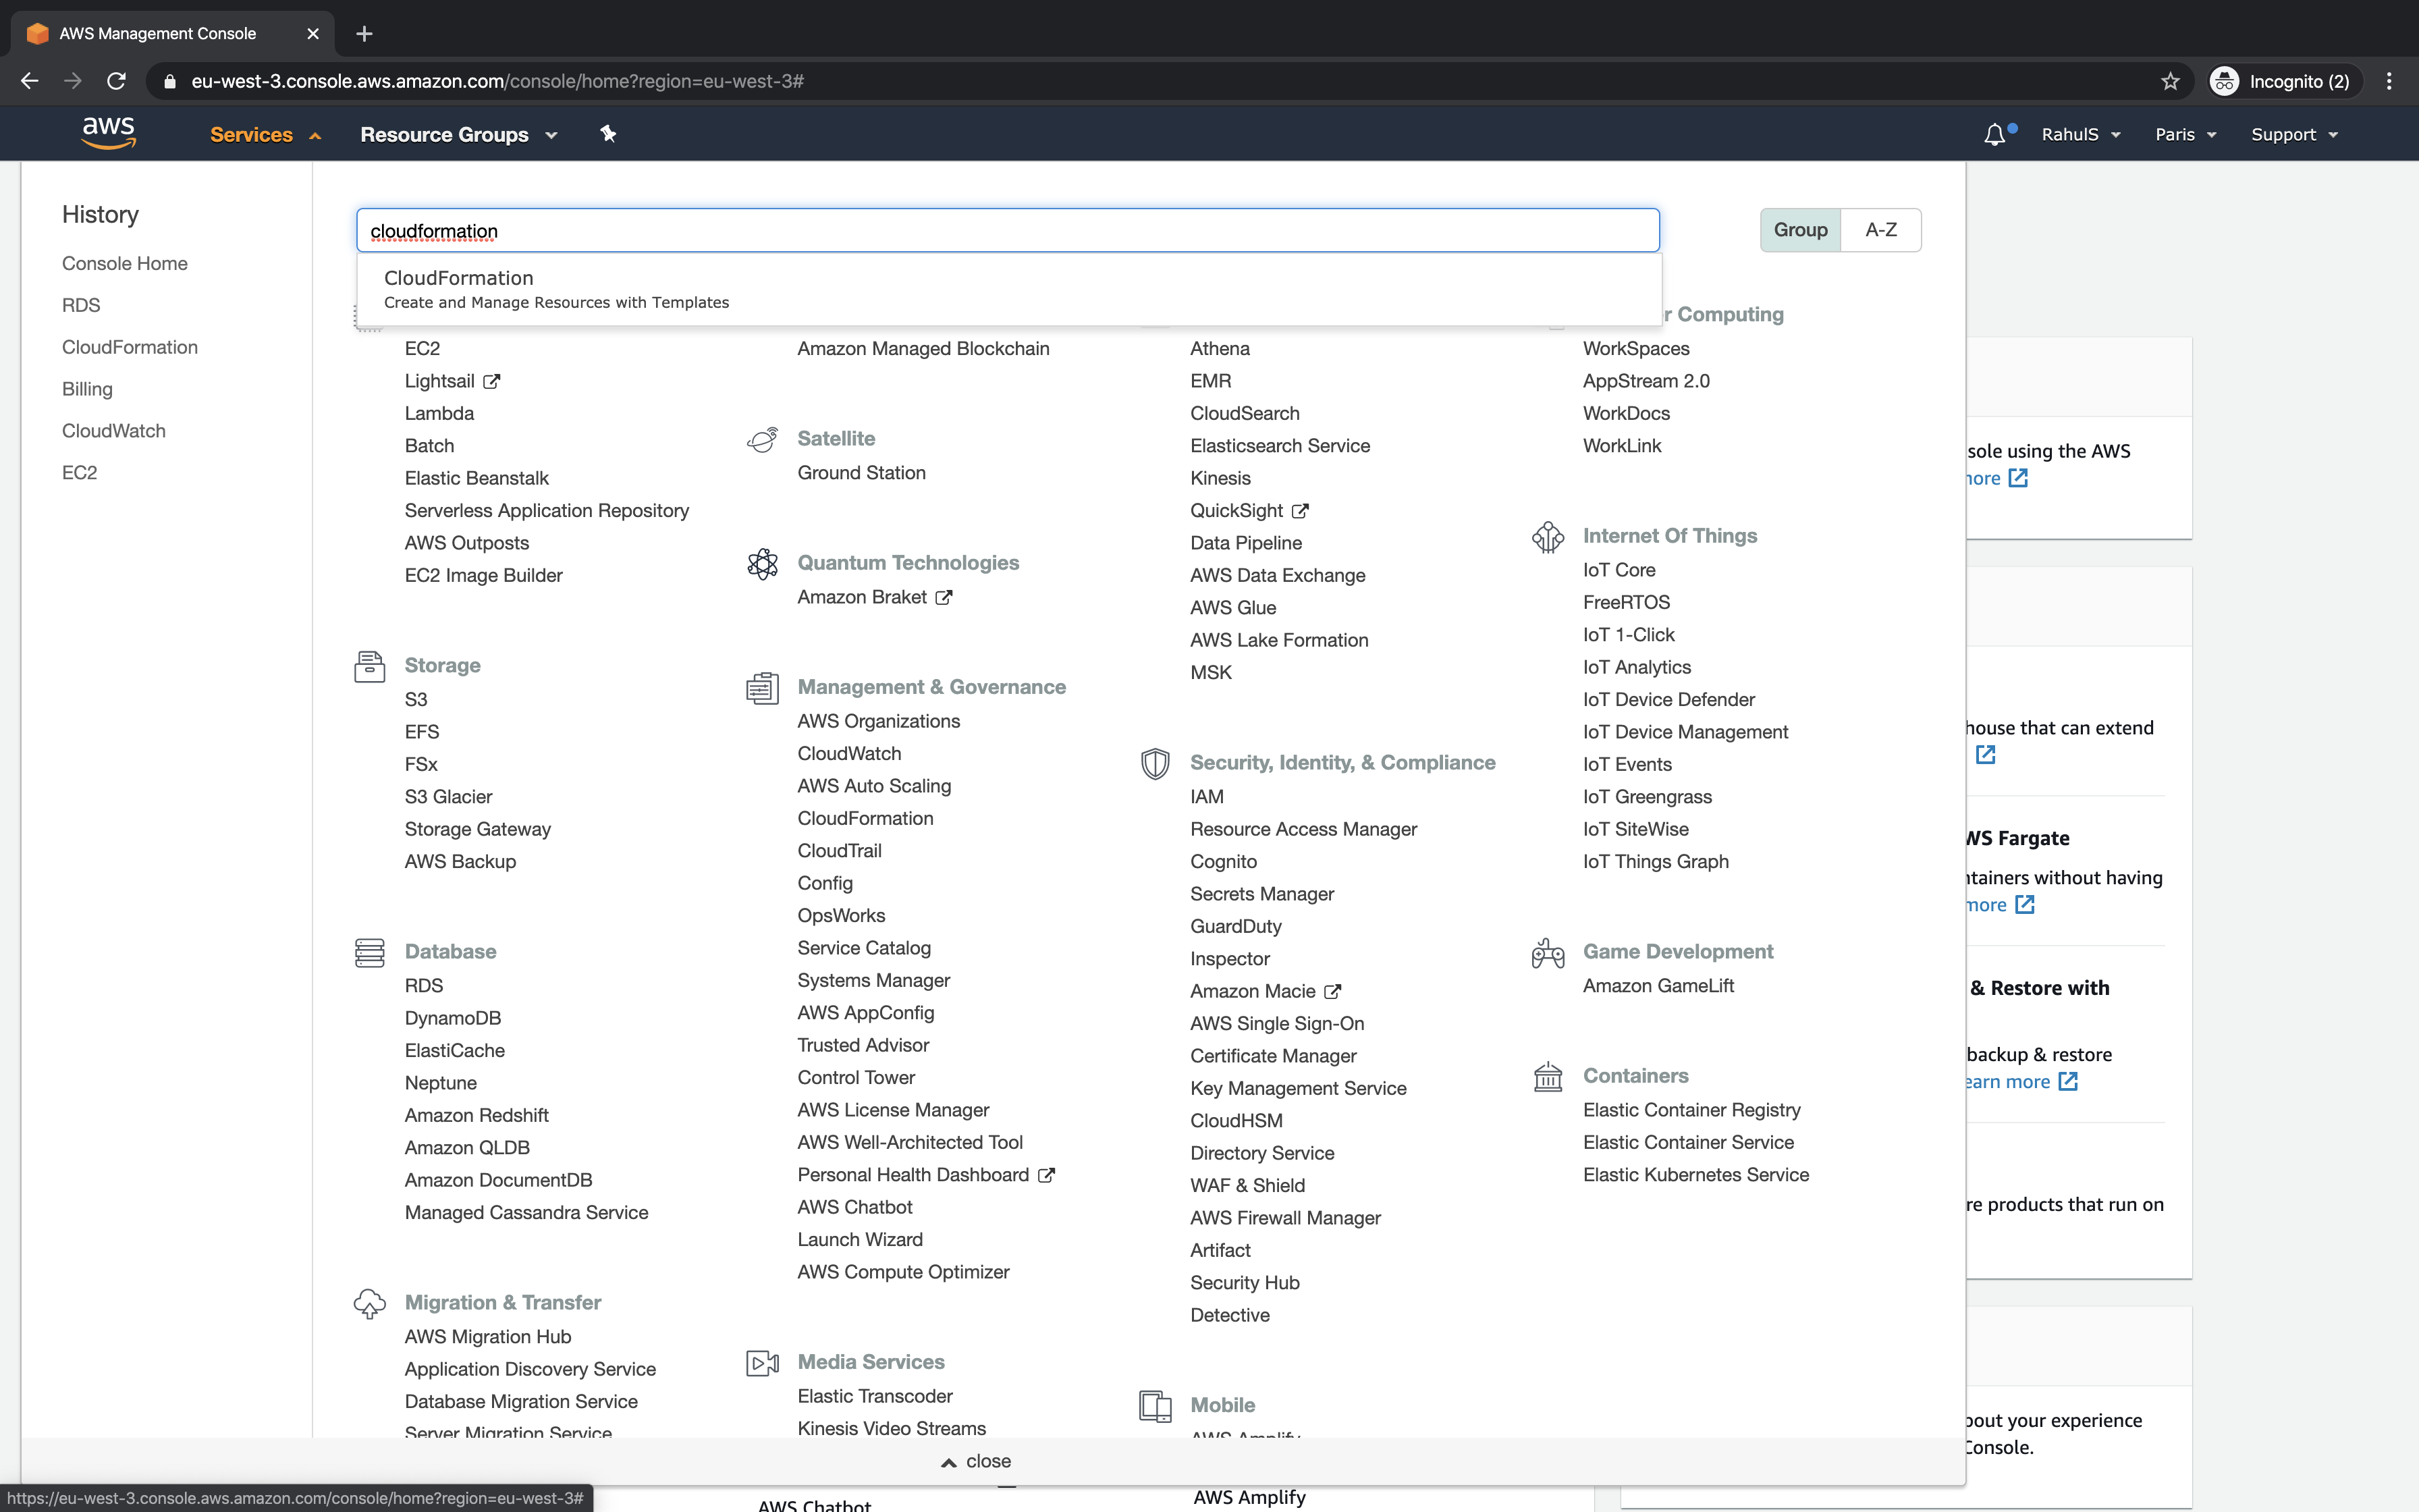Click the Security, Identity & Compliance shield icon
Viewport: 2419px width, 1512px height.
click(x=1156, y=763)
